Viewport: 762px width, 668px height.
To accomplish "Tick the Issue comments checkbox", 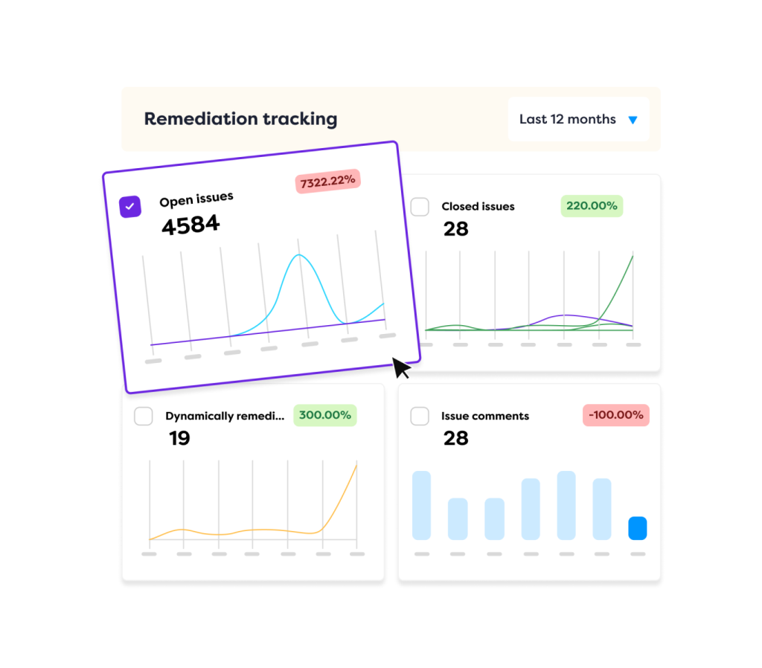I will tap(420, 417).
